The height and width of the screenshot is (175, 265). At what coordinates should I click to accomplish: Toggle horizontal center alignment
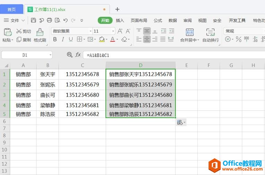coord(147,39)
